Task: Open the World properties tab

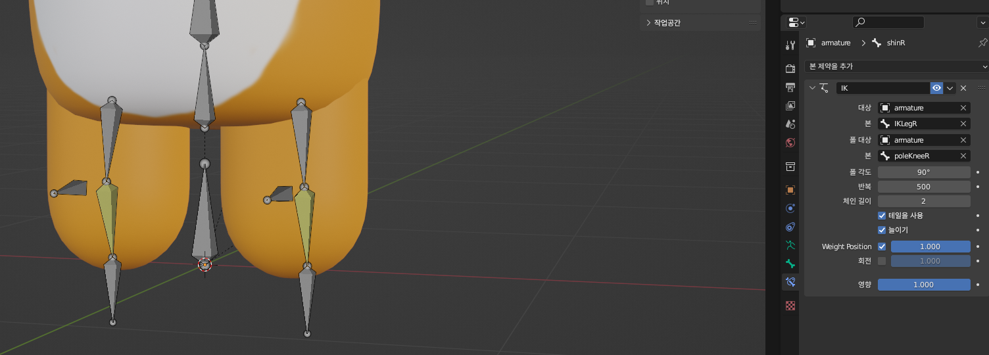Action: pyautogui.click(x=790, y=142)
